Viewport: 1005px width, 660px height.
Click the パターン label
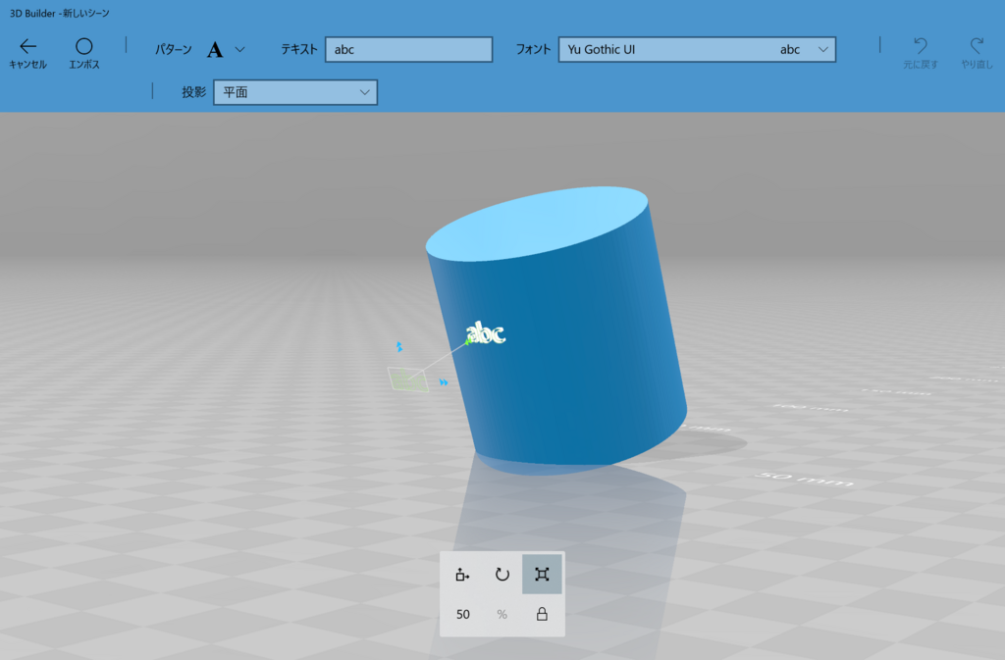(x=173, y=49)
